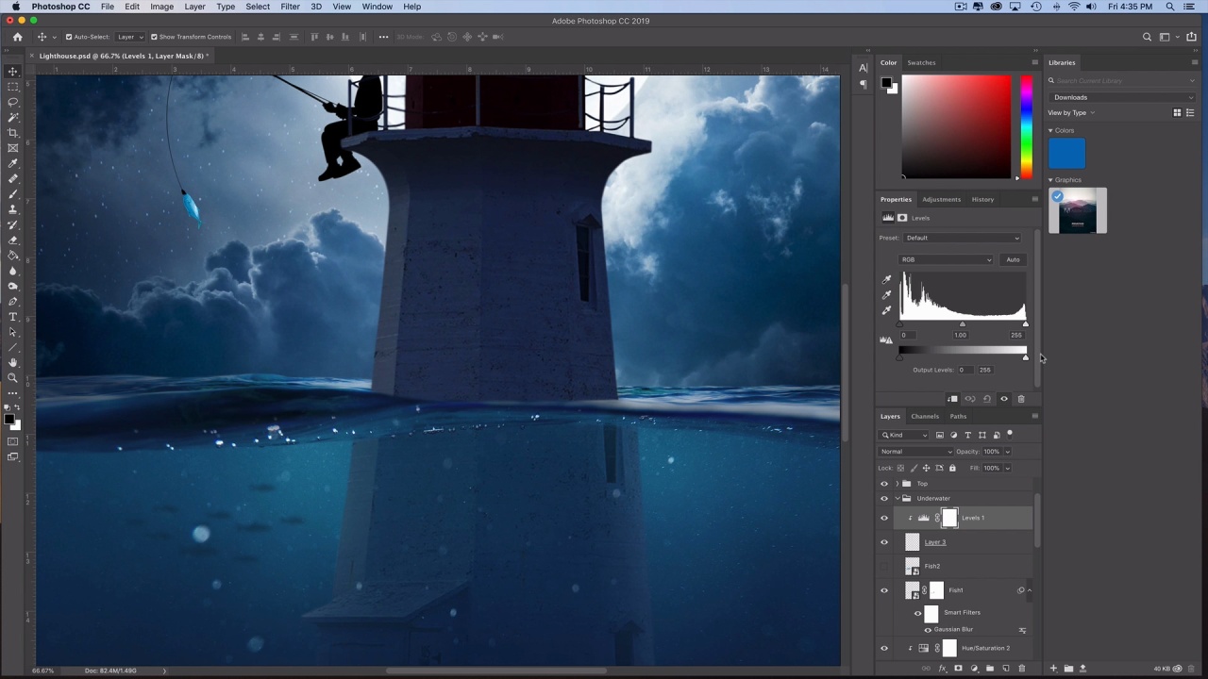Expand the Top layer group

click(x=897, y=484)
